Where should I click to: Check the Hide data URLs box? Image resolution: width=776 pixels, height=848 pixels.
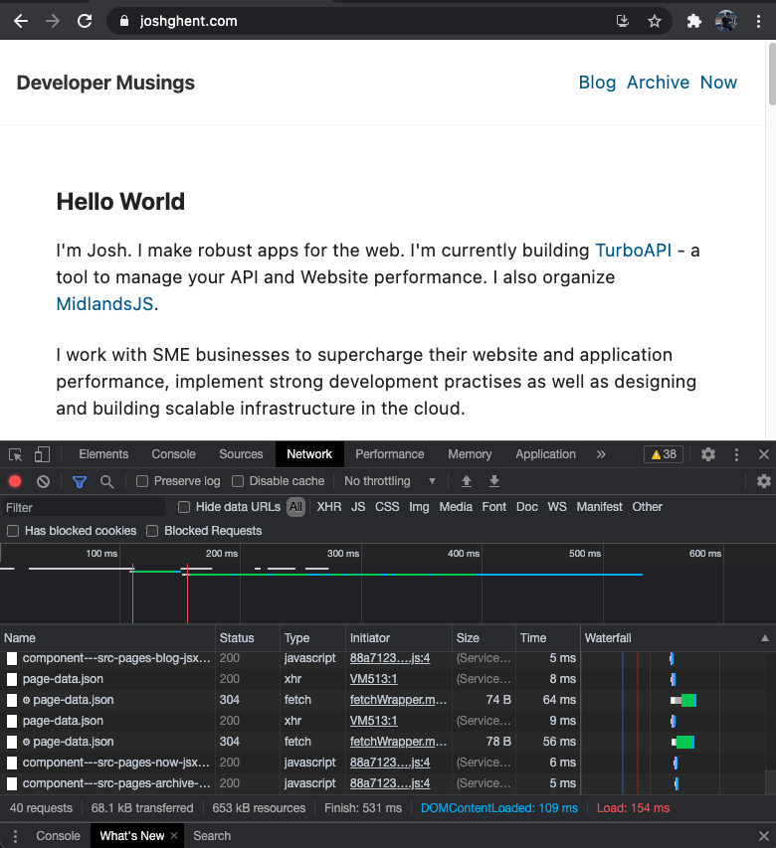point(183,507)
